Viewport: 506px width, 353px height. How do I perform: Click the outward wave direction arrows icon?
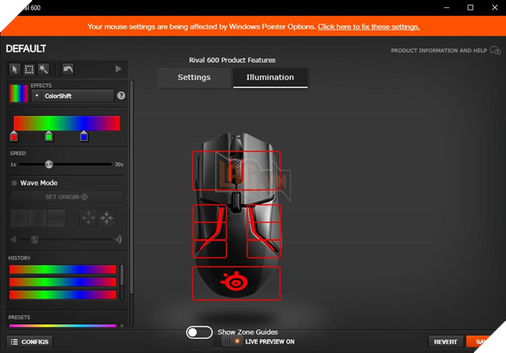[x=88, y=218]
